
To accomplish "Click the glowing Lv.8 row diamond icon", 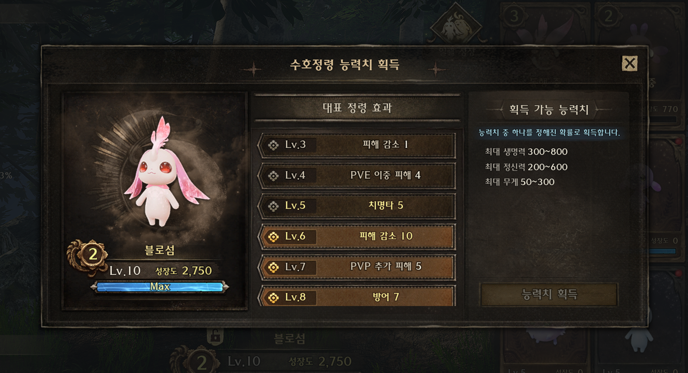I will pos(273,298).
